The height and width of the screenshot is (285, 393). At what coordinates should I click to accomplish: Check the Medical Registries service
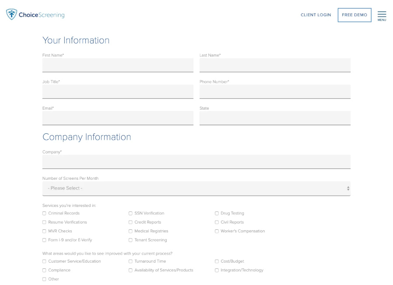[x=130, y=231]
